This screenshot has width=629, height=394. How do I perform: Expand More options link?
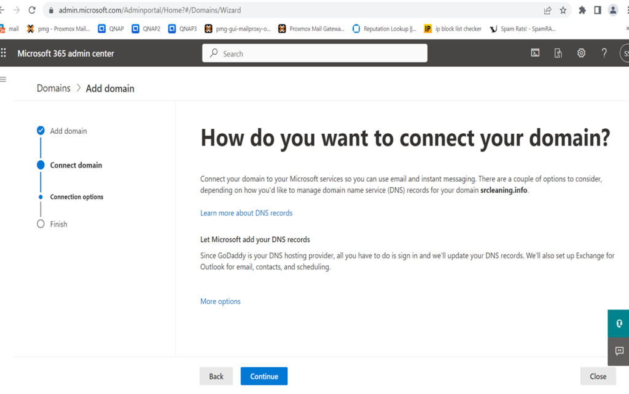[x=221, y=301]
